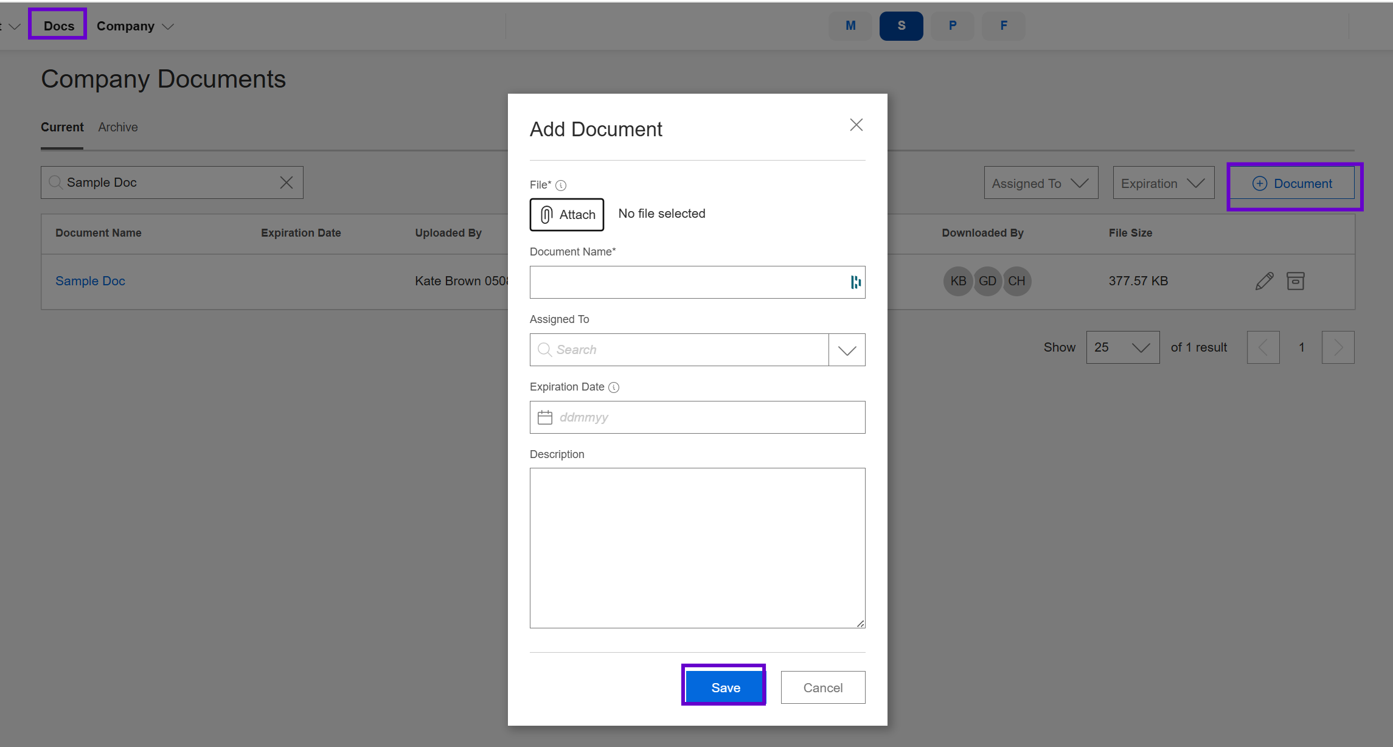Viewport: 1393px width, 747px height.
Task: Close the Add Document dialog
Action: (856, 125)
